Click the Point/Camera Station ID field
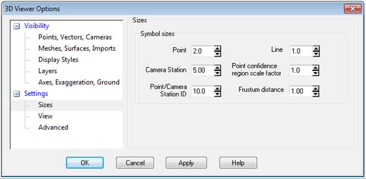This screenshot has width=366, height=179. (203, 91)
